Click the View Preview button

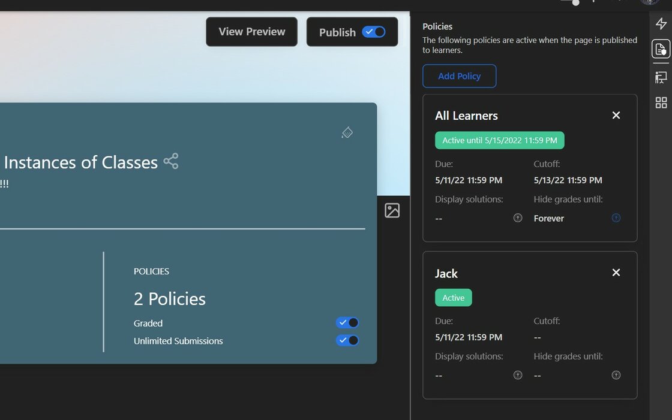[x=251, y=32]
